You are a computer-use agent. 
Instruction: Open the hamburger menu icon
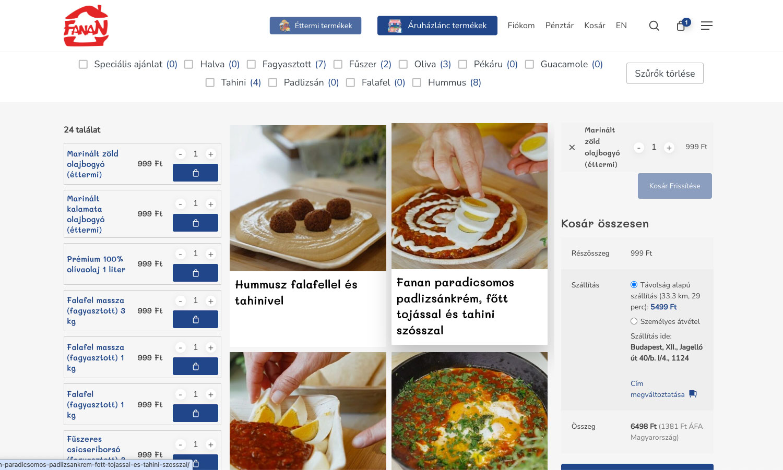(706, 26)
